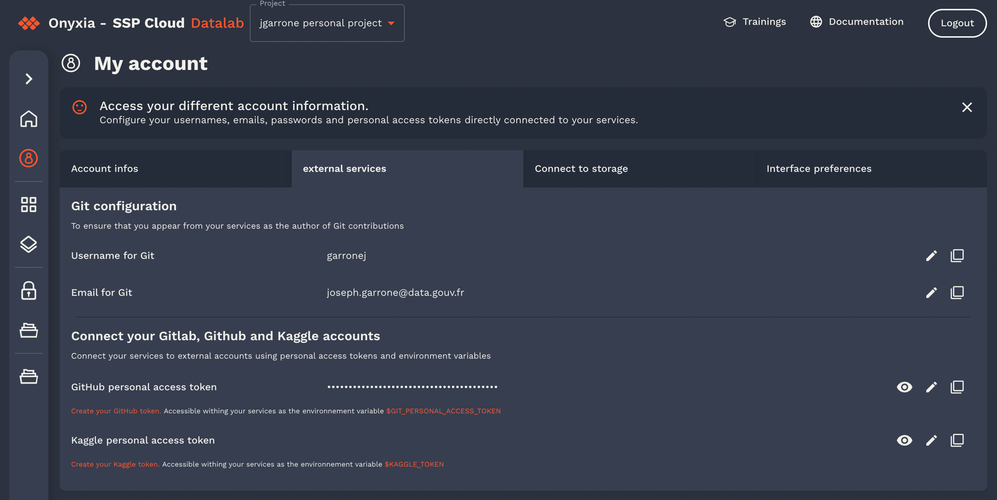This screenshot has height=500, width=997.
Task: Dismiss the account information banner
Action: pyautogui.click(x=967, y=107)
